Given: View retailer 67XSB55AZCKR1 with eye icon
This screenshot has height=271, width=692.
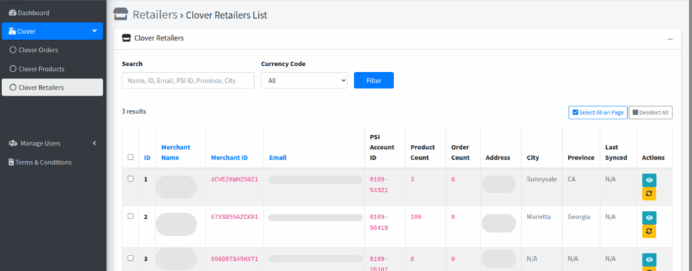Looking at the screenshot, I should [649, 218].
